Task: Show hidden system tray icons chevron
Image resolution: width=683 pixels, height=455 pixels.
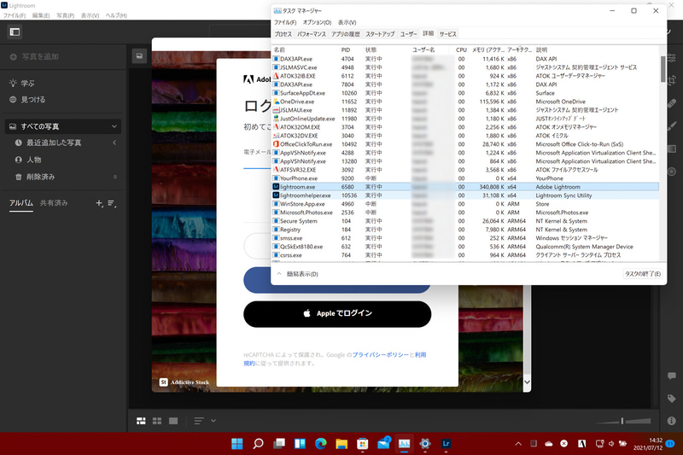Action: 518,444
